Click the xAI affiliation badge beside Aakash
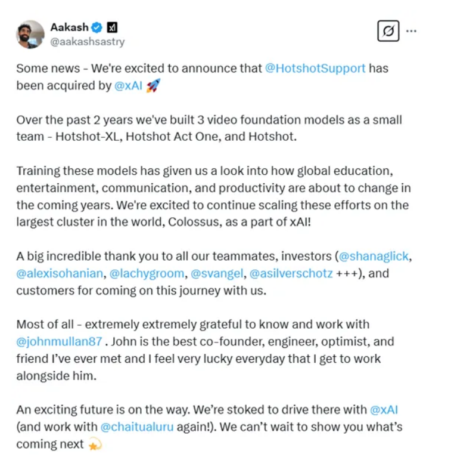This screenshot has height=457, width=451. click(x=112, y=27)
